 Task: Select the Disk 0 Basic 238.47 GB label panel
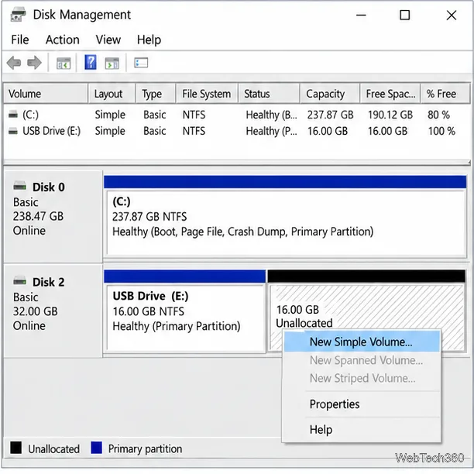53,216
